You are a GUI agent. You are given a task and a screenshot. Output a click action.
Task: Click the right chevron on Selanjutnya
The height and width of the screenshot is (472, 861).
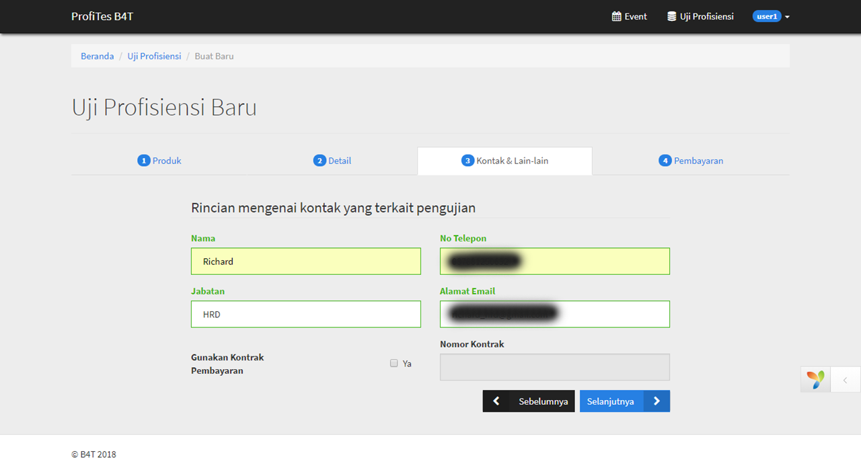657,401
